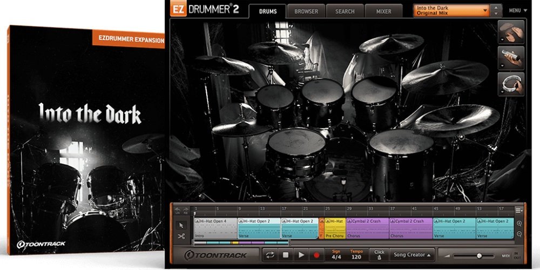Zoom out on the song track
This screenshot has height=270, width=540.
[x=519, y=234]
